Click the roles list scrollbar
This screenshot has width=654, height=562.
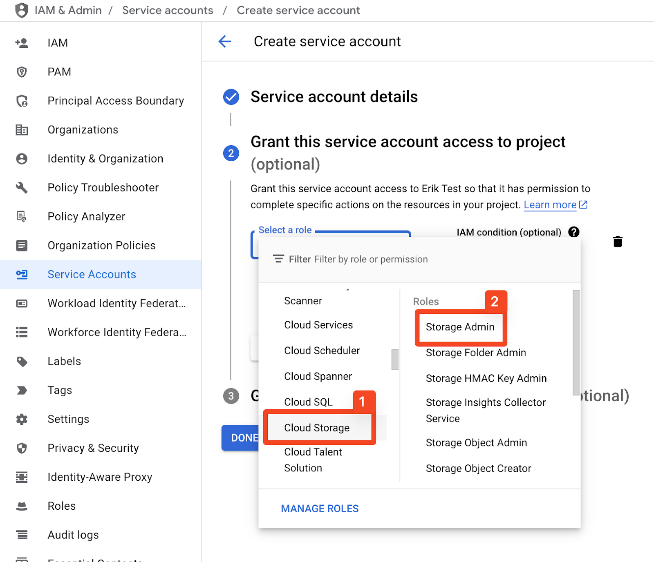576,343
